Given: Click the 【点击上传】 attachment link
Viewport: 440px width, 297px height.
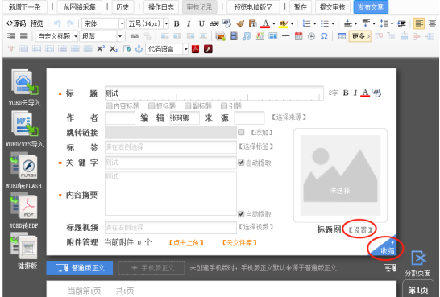Looking at the screenshot, I should (186, 242).
